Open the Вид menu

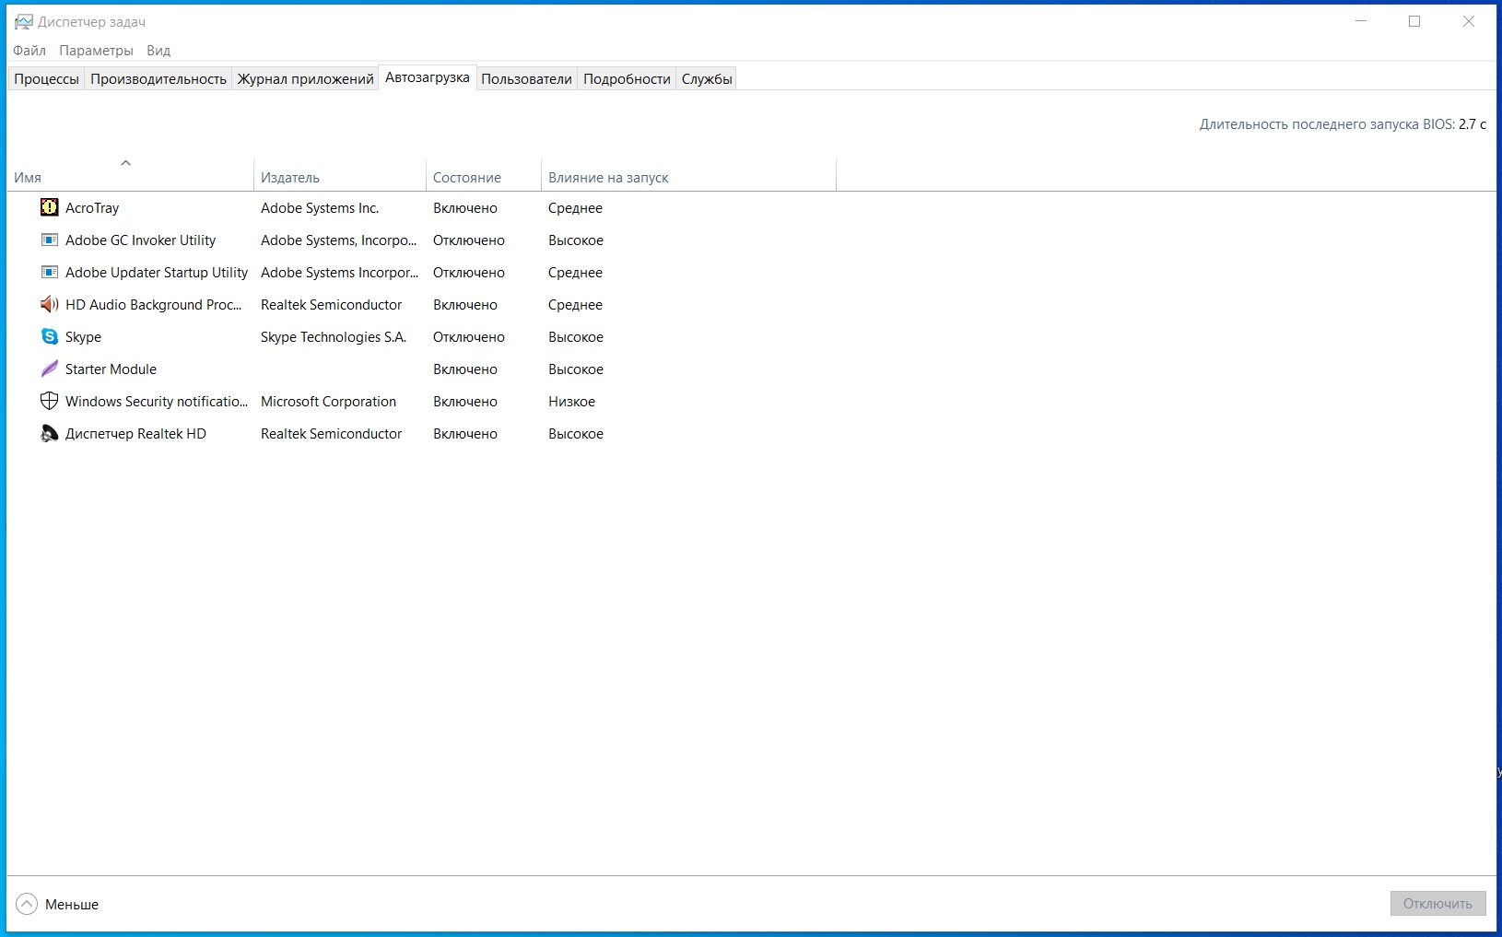(158, 51)
